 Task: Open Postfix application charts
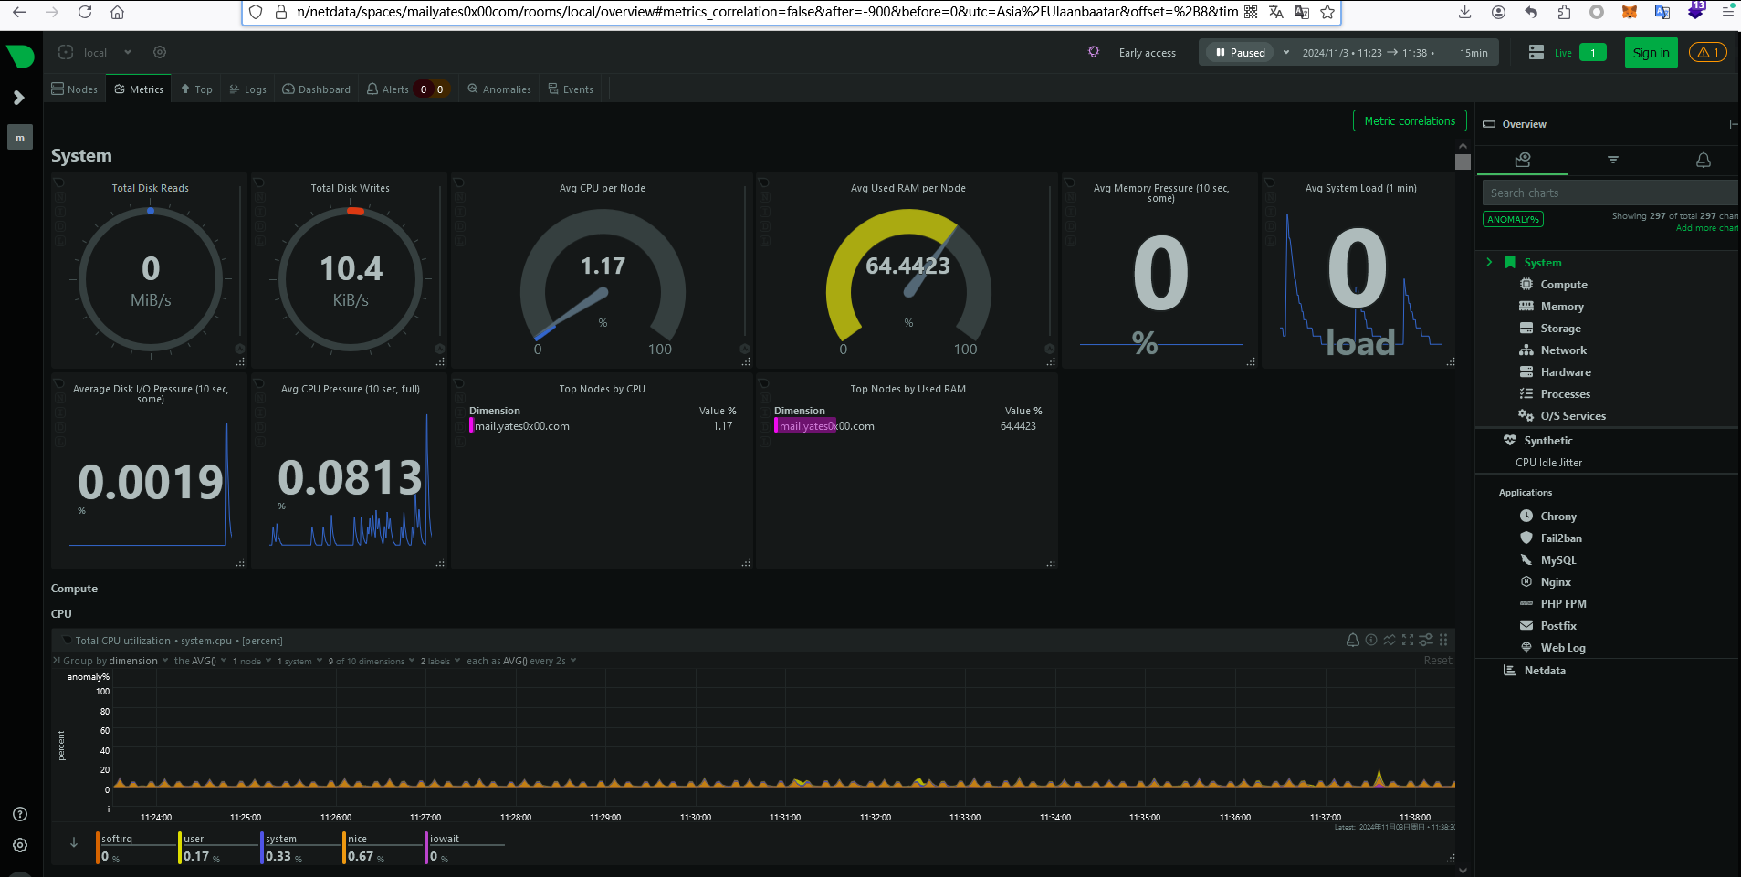(1558, 626)
